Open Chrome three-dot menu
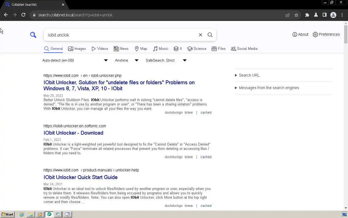Image resolution: width=348 pixels, height=218 pixels. coord(342,15)
